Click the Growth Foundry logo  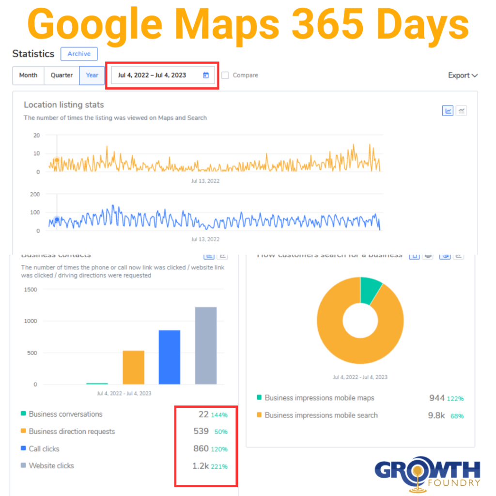point(428,472)
